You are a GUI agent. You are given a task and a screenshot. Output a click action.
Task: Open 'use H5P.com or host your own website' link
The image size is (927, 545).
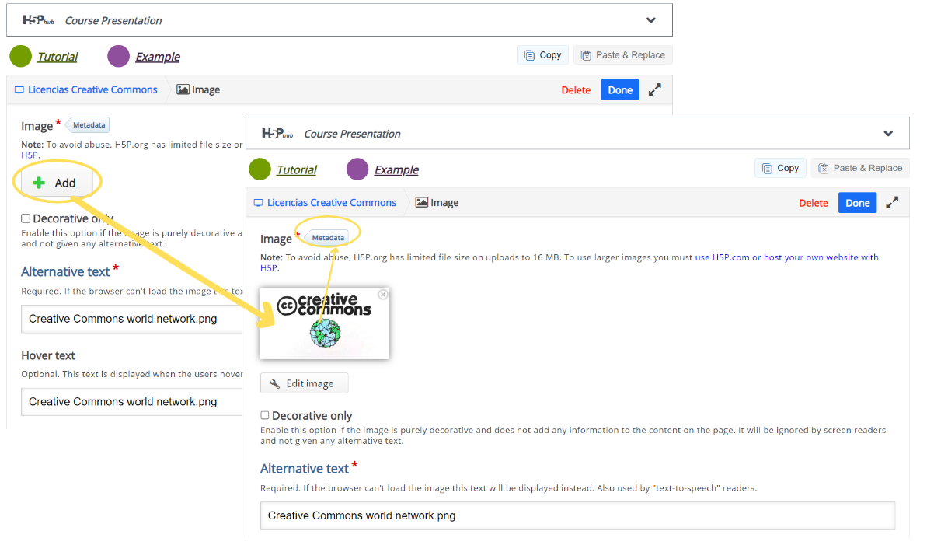[x=787, y=257]
